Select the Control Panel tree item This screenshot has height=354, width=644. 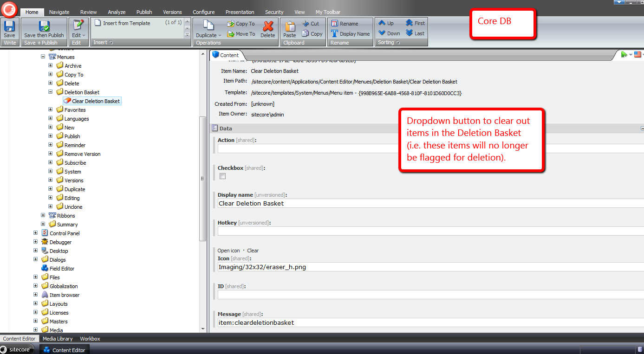click(x=65, y=233)
